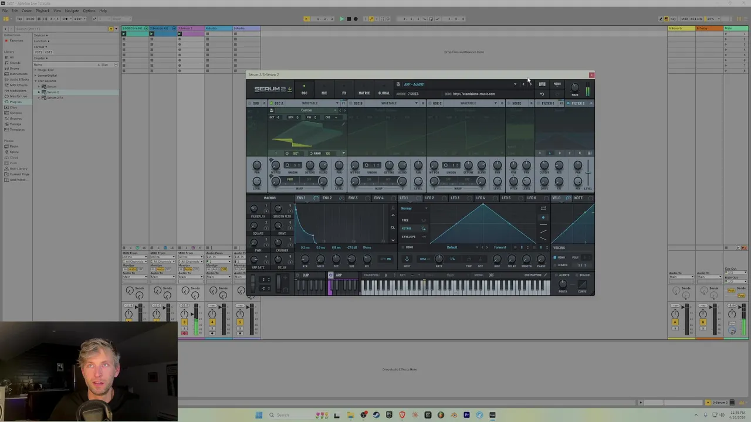Edit OSC MAPPING with the pencil icon

click(x=546, y=275)
